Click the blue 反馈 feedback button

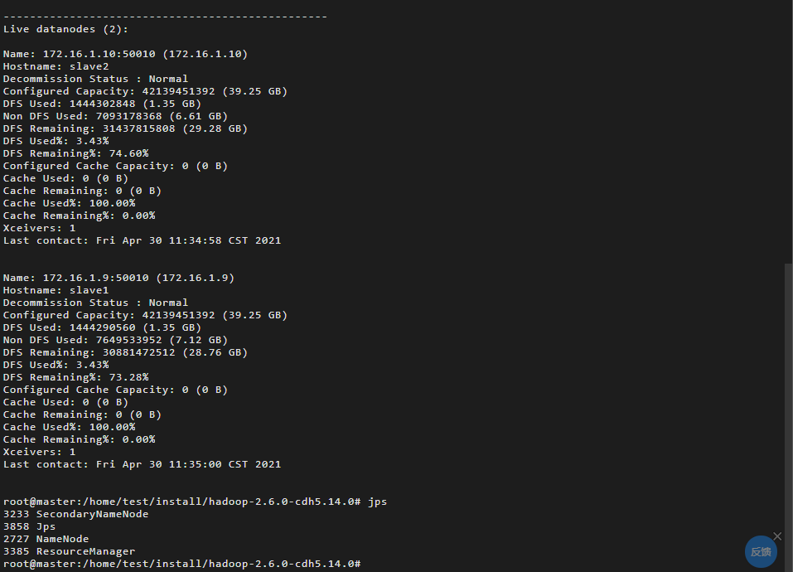(761, 551)
